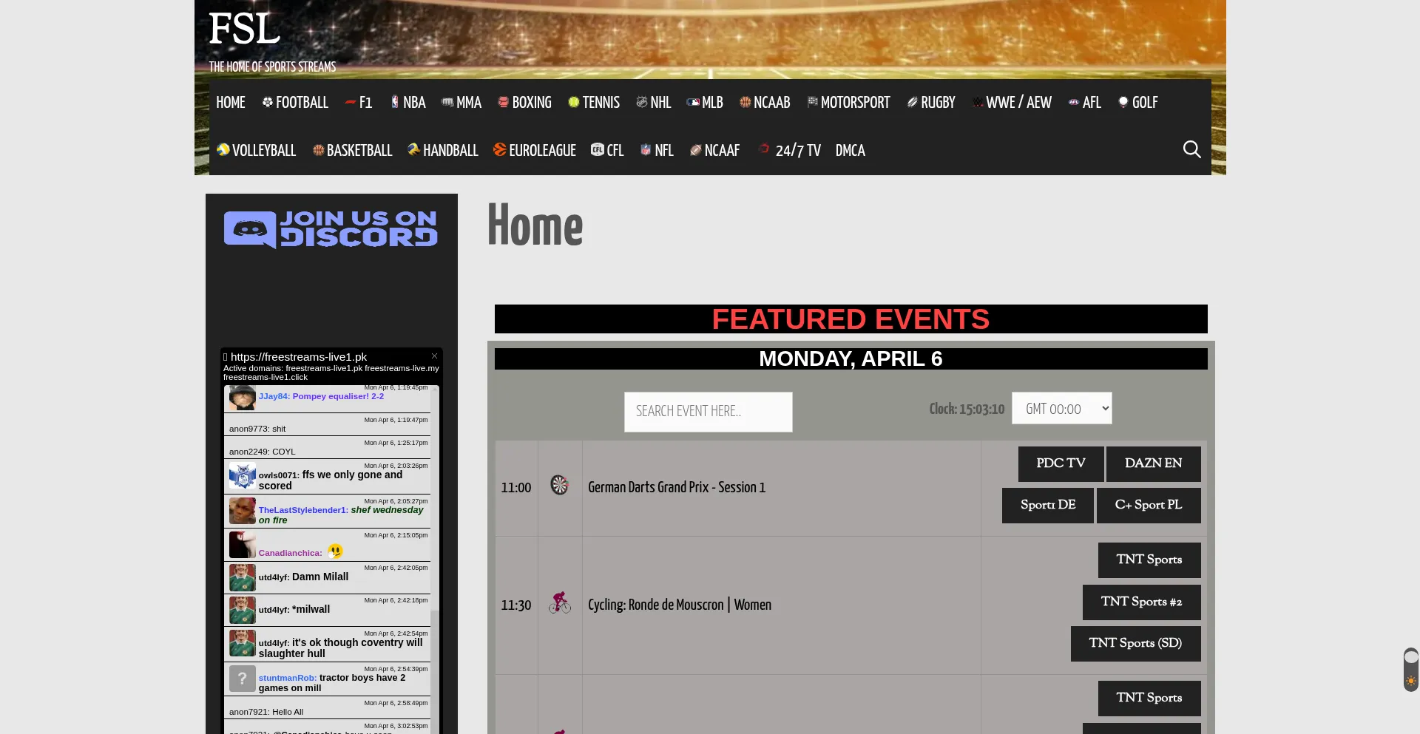Open the TENNIS category
The width and height of the screenshot is (1420, 734).
coord(594,103)
